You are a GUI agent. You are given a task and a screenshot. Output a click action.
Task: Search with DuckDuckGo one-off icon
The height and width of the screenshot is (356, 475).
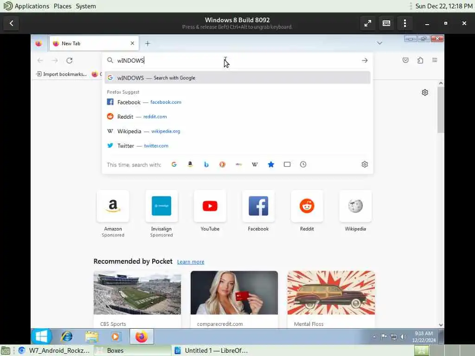click(x=222, y=165)
